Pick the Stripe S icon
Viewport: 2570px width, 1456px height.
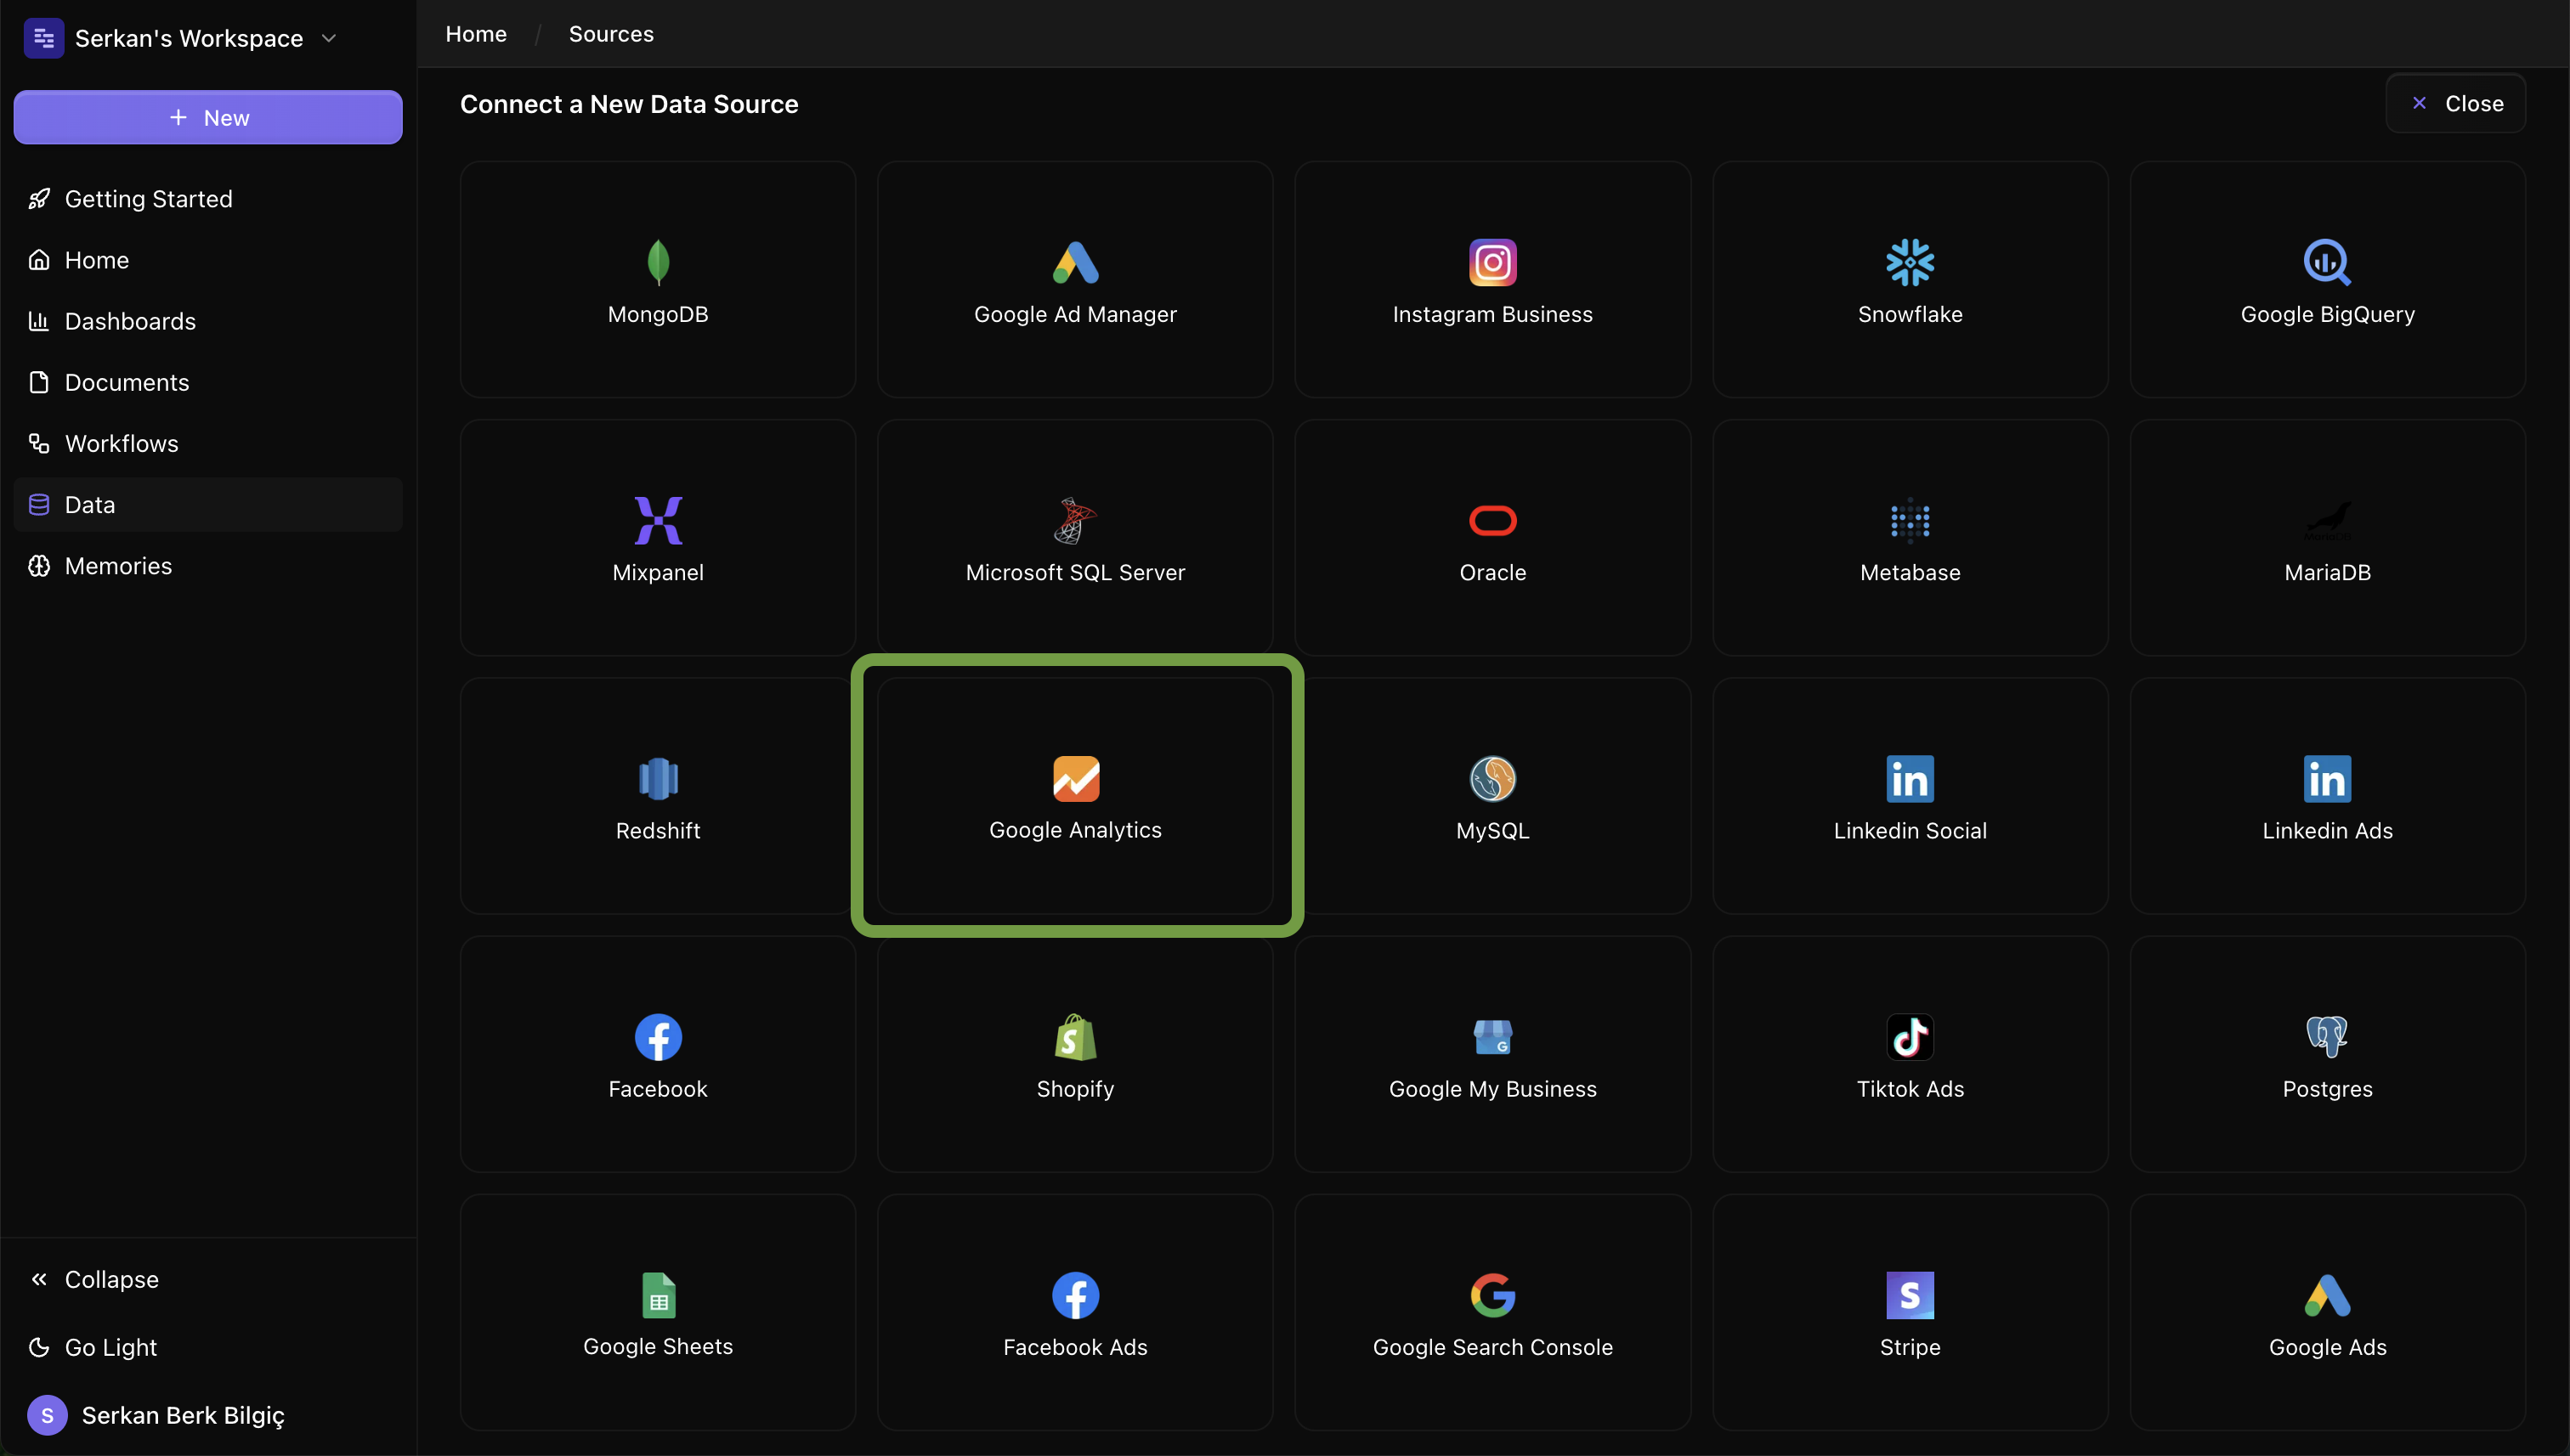point(1910,1295)
